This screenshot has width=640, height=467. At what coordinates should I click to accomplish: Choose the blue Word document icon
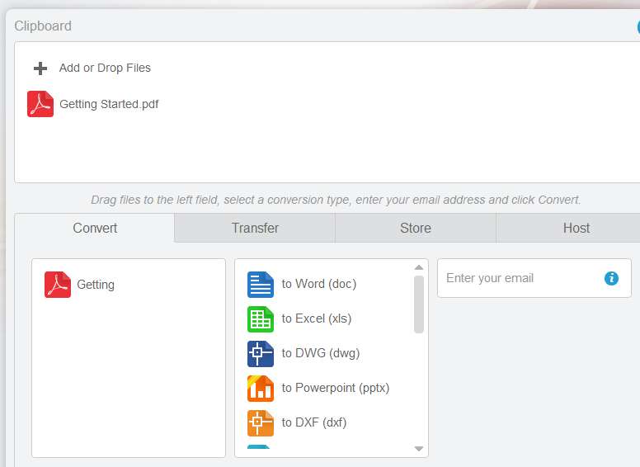[261, 285]
